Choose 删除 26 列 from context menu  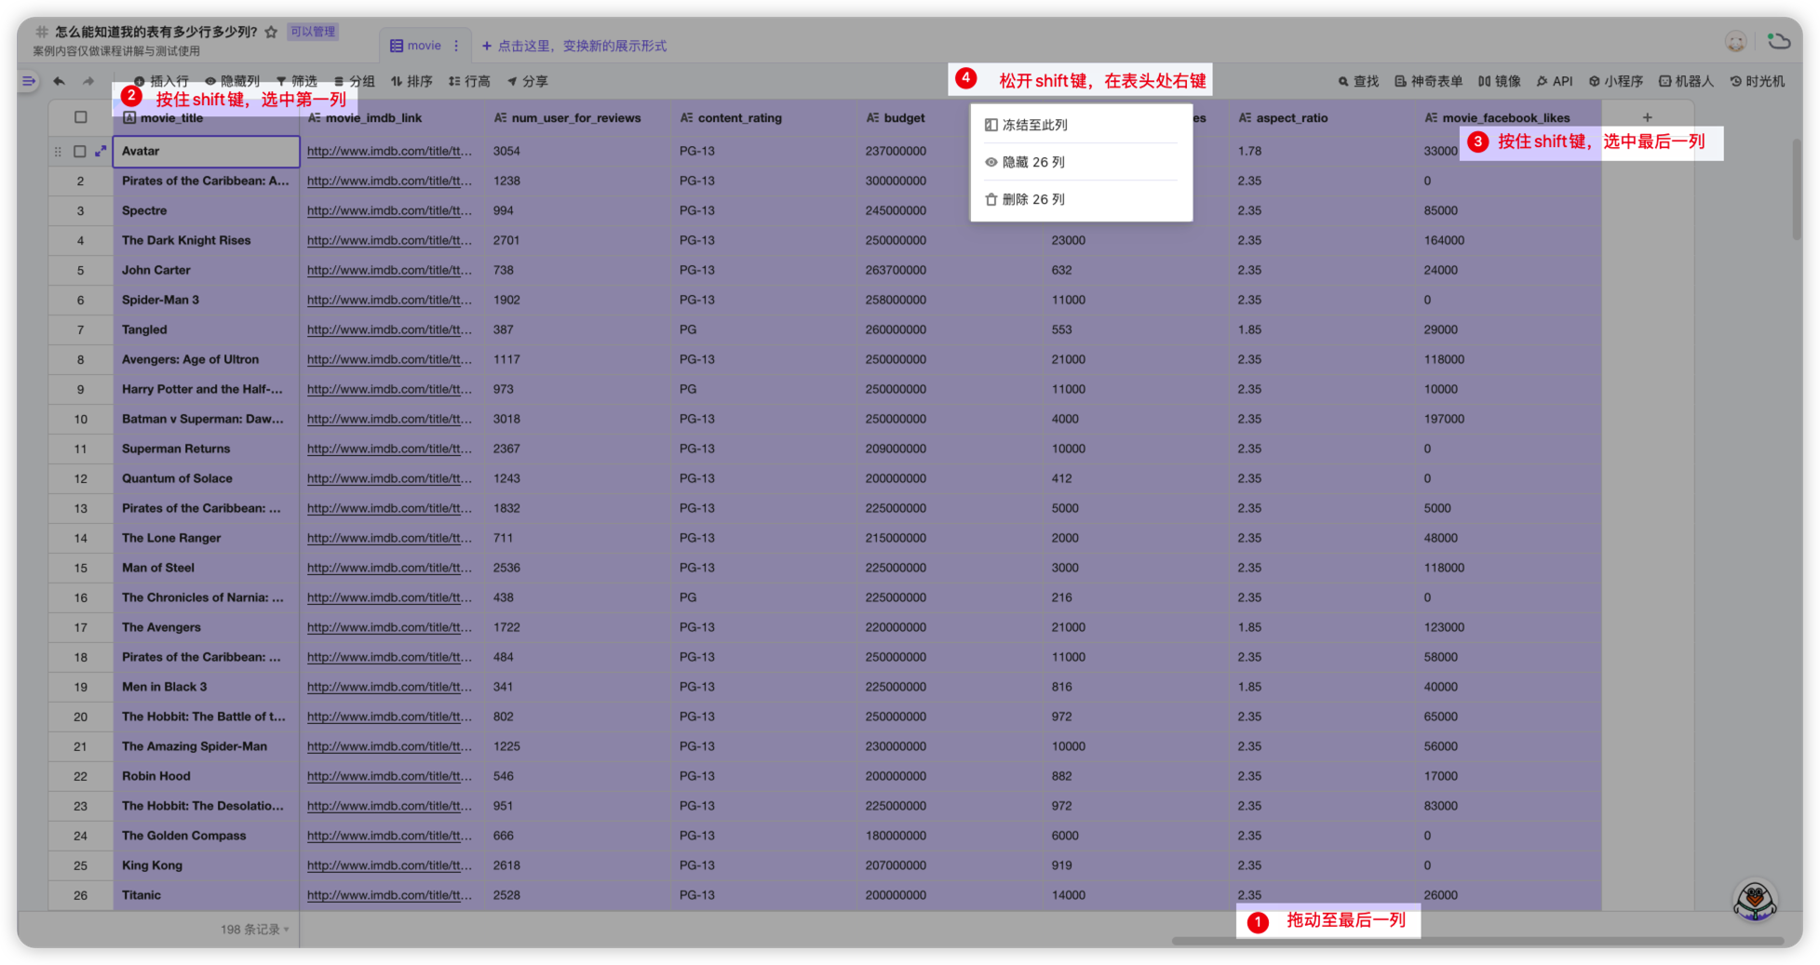coord(1081,199)
